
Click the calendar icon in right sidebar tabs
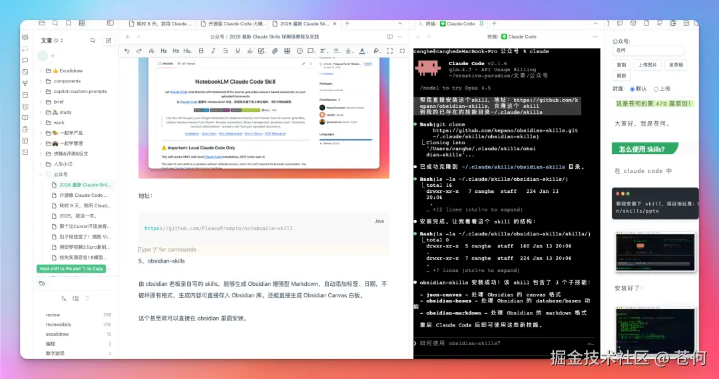686,23
